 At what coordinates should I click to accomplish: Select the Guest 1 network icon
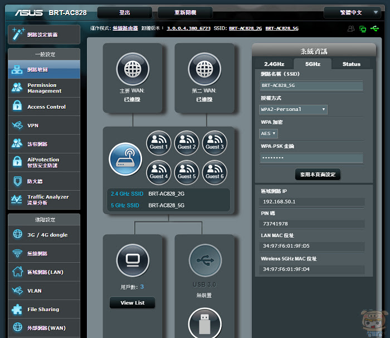coord(159,143)
